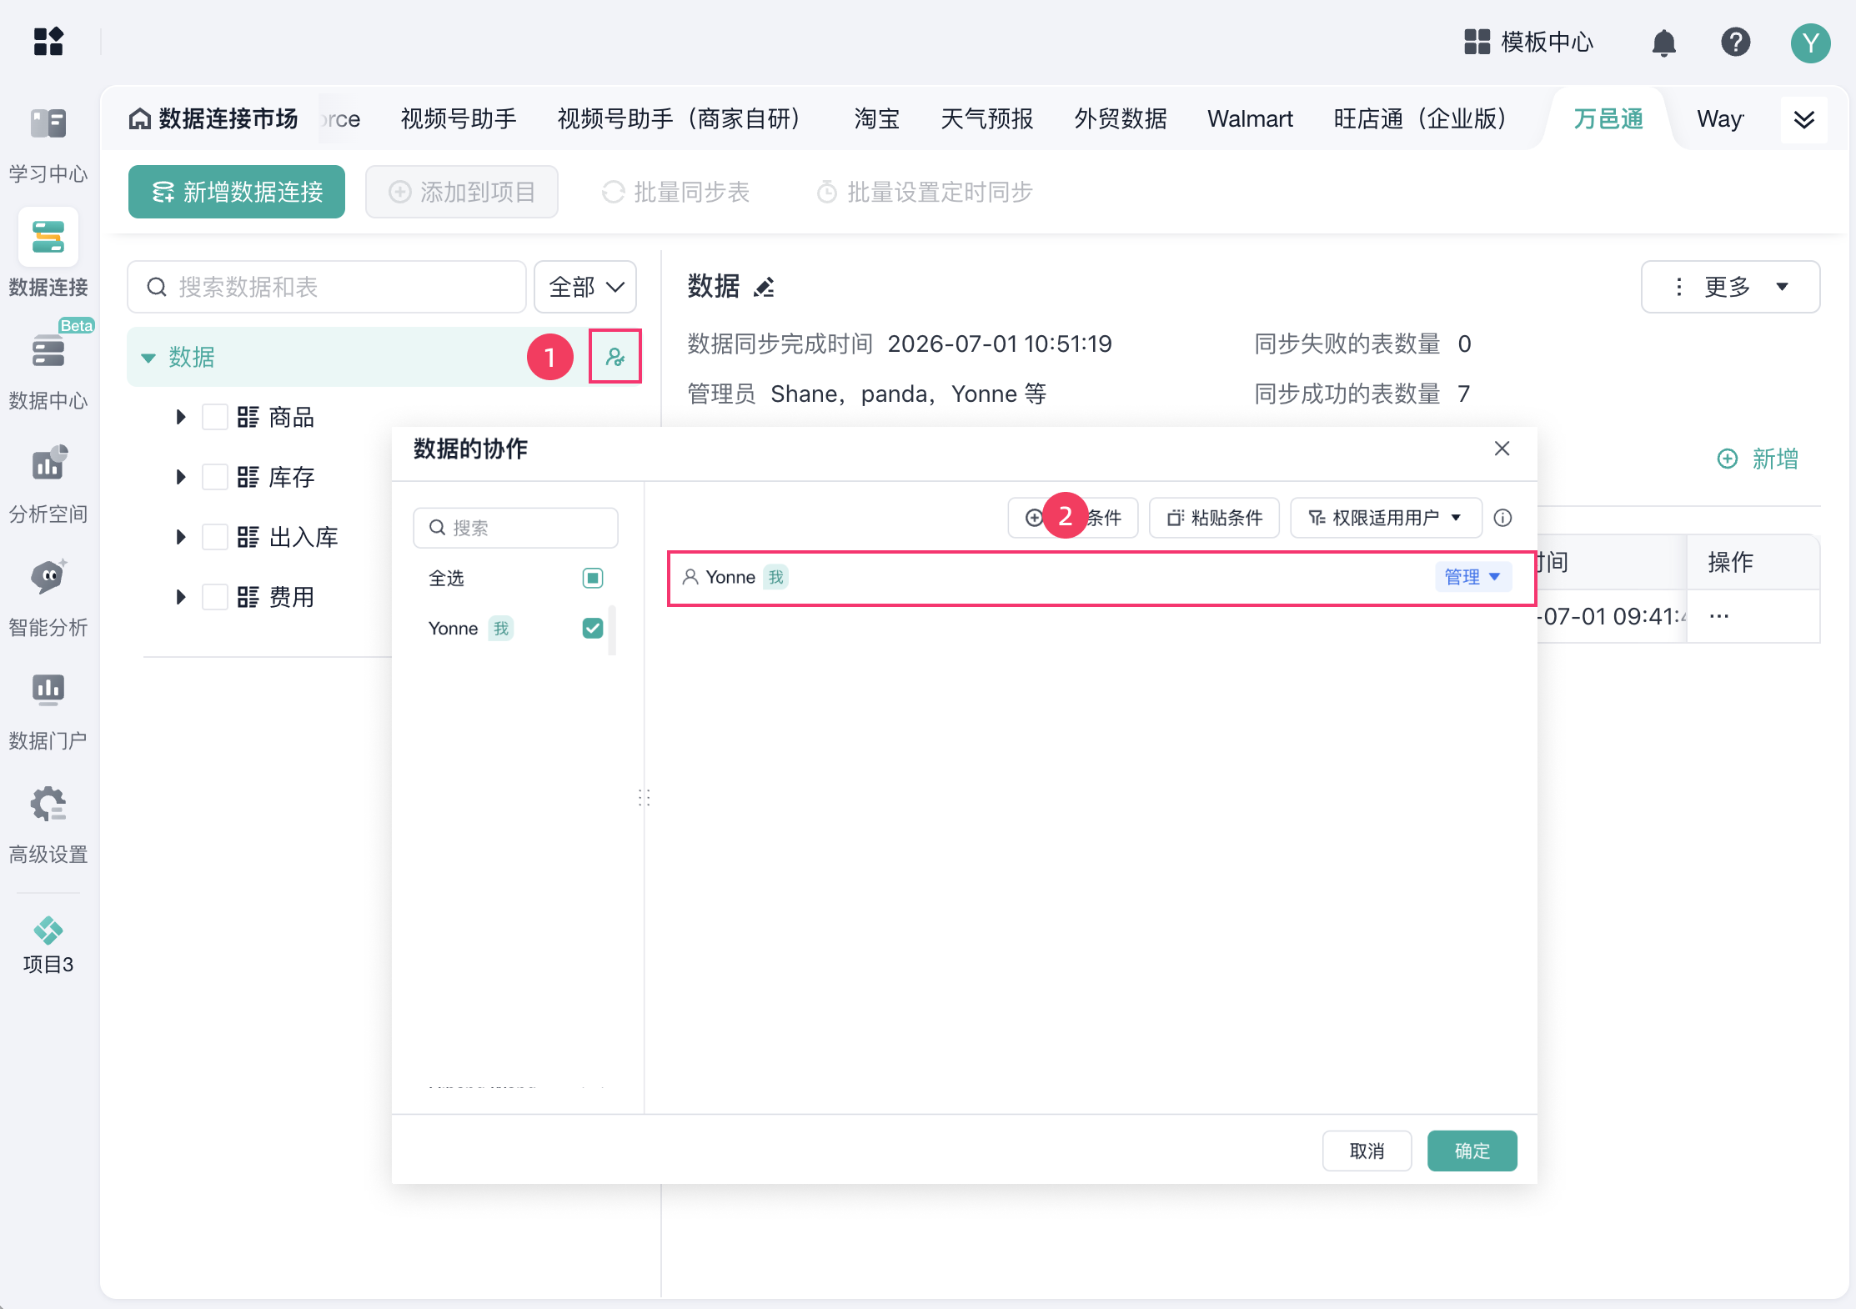Click 添加到项目 button
This screenshot has height=1309, width=1856.
pos(462,192)
